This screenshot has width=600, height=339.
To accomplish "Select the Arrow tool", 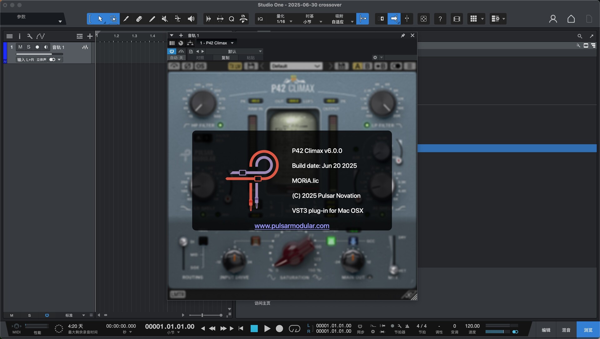I will [x=100, y=19].
